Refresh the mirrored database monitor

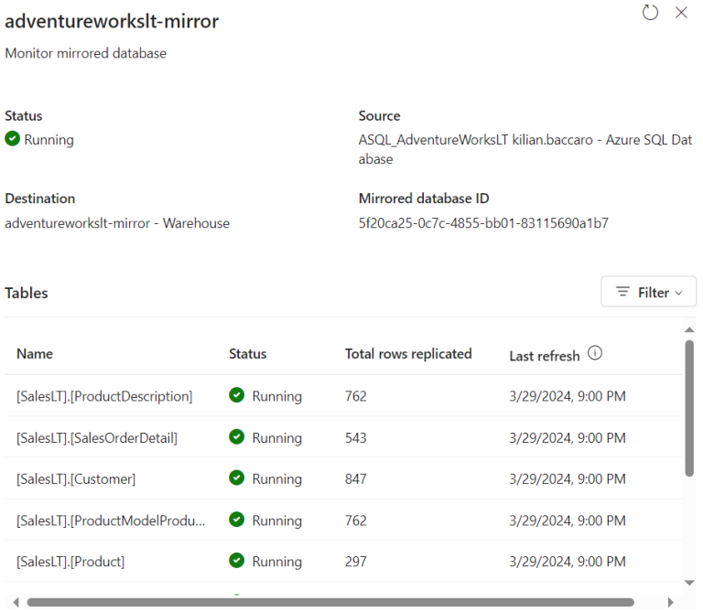pos(650,13)
